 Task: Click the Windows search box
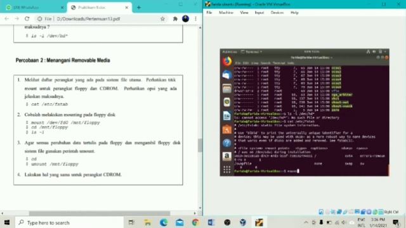click(69, 222)
